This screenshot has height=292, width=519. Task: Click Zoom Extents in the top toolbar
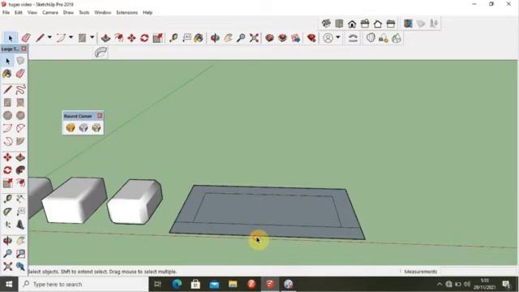(254, 38)
